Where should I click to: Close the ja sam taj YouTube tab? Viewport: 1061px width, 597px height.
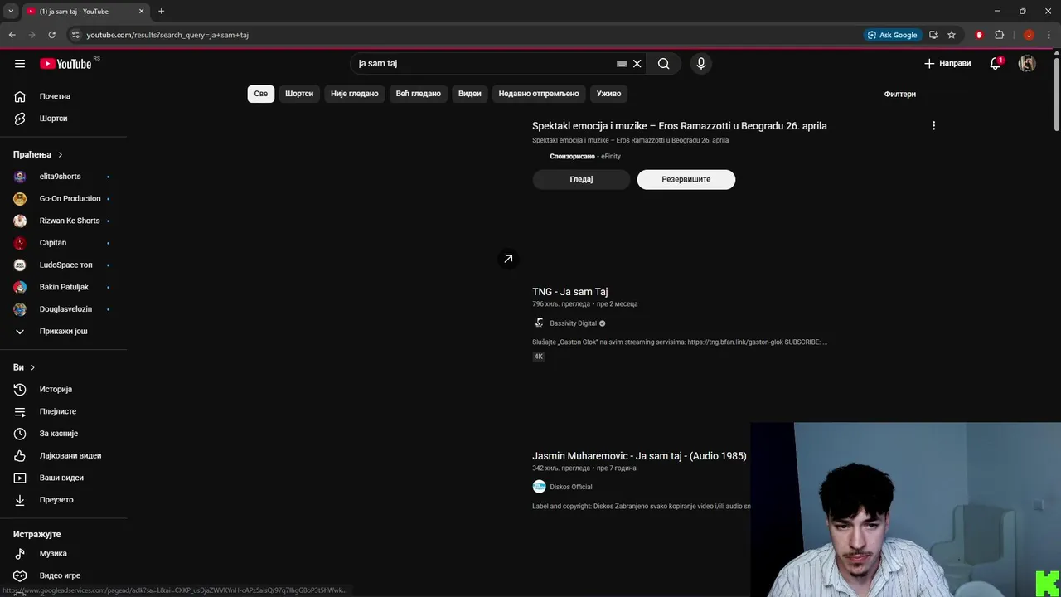pos(141,12)
